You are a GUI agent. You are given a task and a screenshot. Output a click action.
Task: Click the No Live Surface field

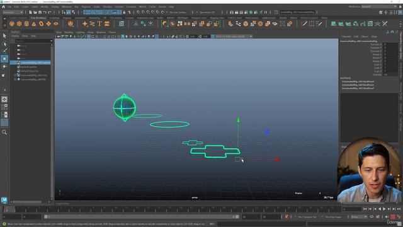(178, 12)
